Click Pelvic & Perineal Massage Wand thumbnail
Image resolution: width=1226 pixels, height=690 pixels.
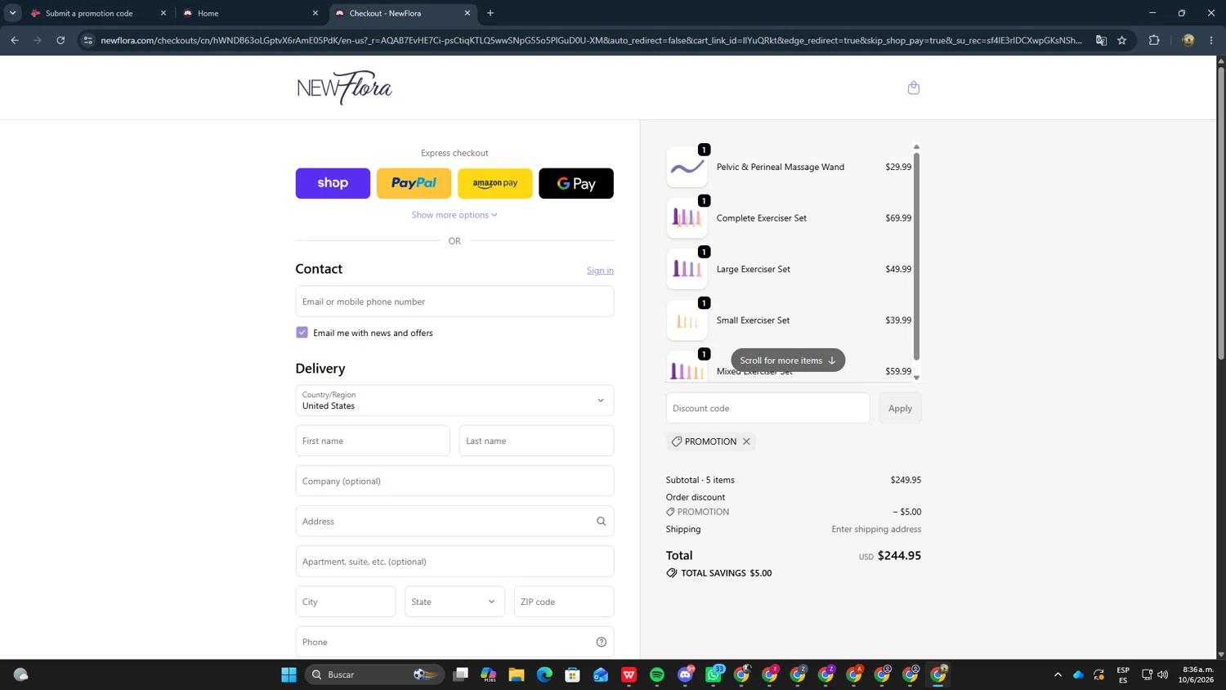coord(687,167)
